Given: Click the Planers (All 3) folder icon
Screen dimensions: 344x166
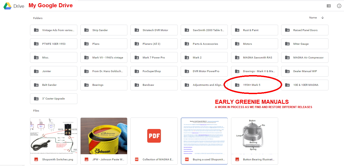Looking at the screenshot, I should (x=137, y=44).
